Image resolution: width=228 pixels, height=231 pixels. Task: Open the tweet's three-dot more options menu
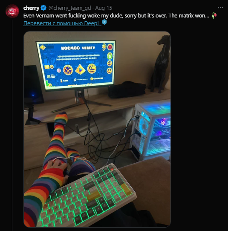(220, 8)
